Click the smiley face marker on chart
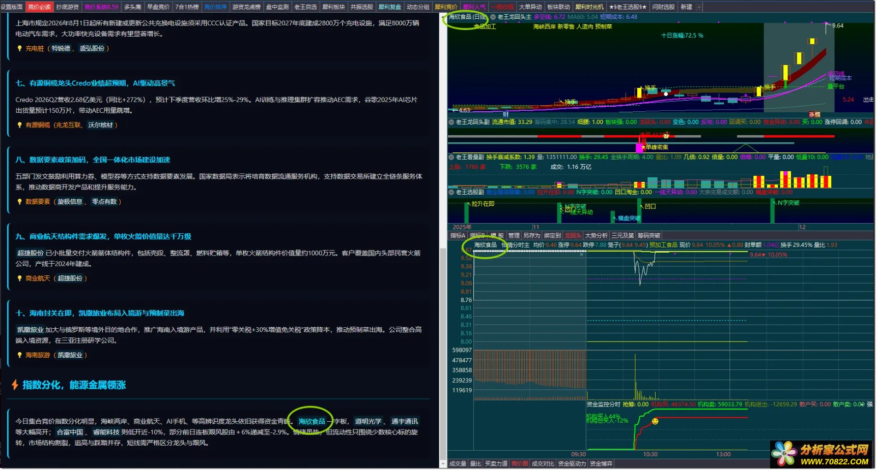This screenshot has height=470, width=877. (655, 421)
